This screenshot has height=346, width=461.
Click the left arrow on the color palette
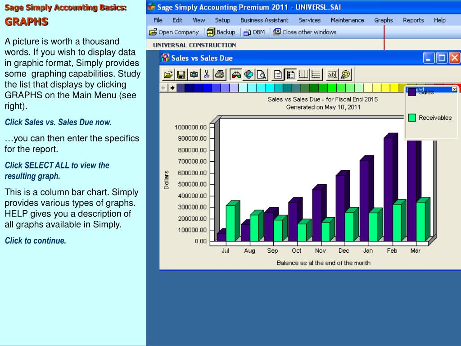[x=163, y=88]
